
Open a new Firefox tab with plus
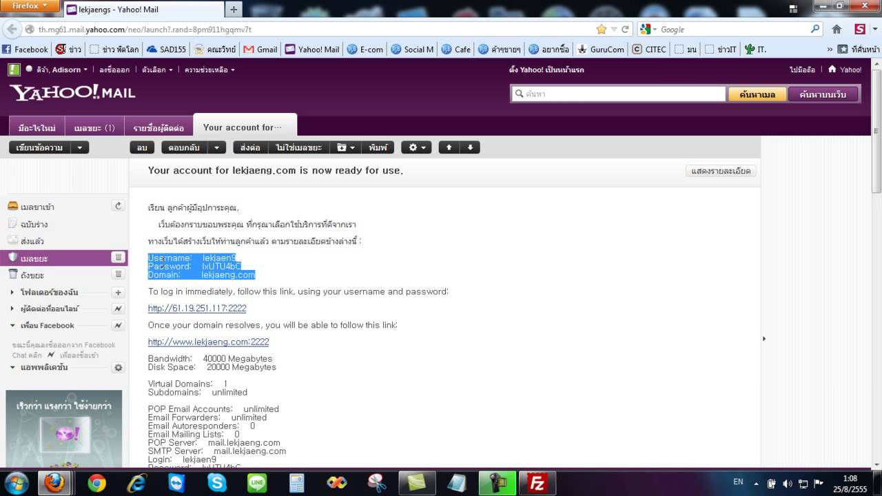click(x=234, y=9)
